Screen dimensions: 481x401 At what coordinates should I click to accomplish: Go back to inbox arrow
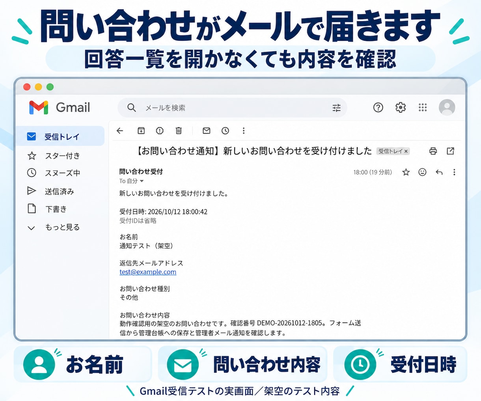click(x=120, y=131)
